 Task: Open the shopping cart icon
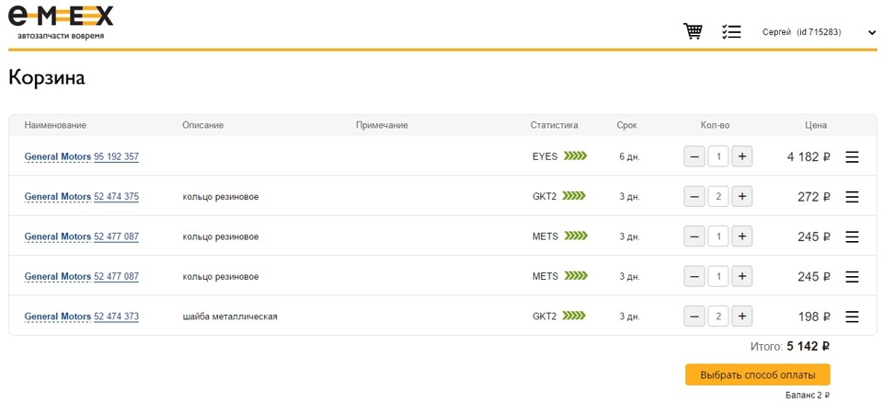[693, 31]
